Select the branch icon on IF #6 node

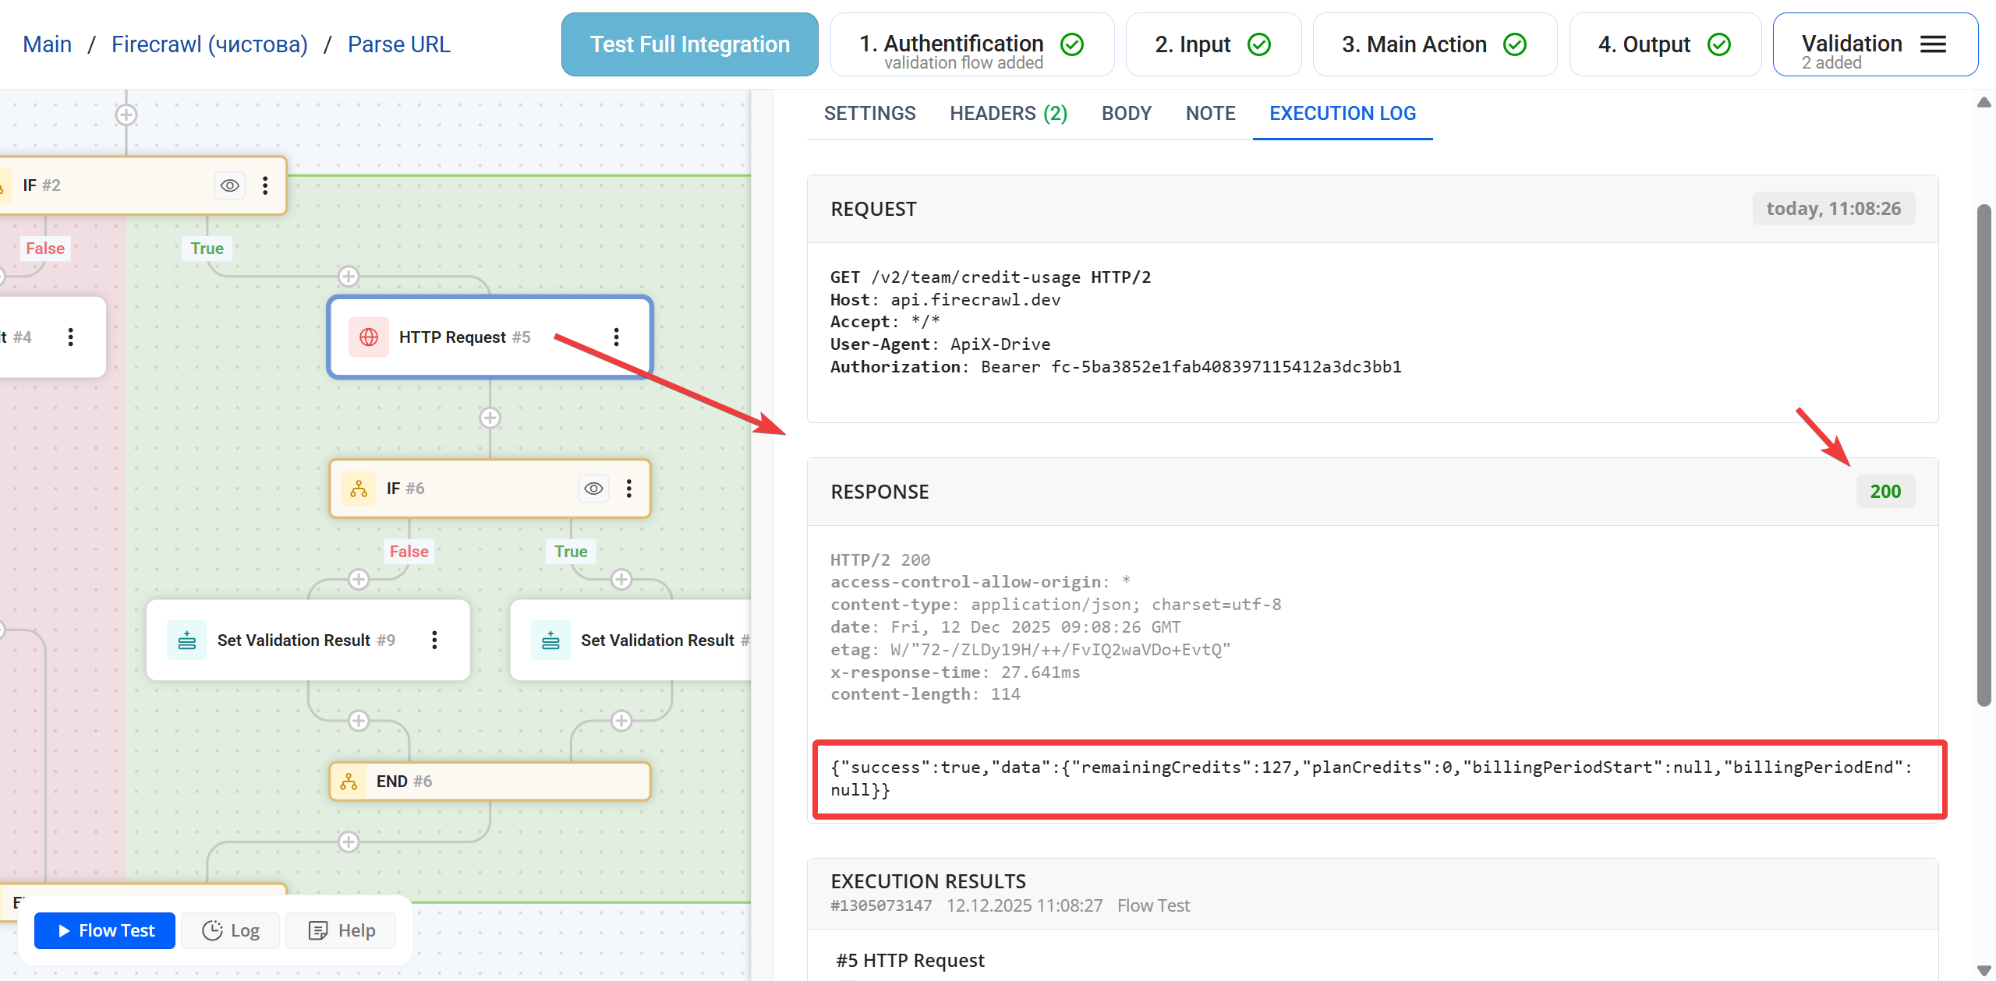click(359, 489)
